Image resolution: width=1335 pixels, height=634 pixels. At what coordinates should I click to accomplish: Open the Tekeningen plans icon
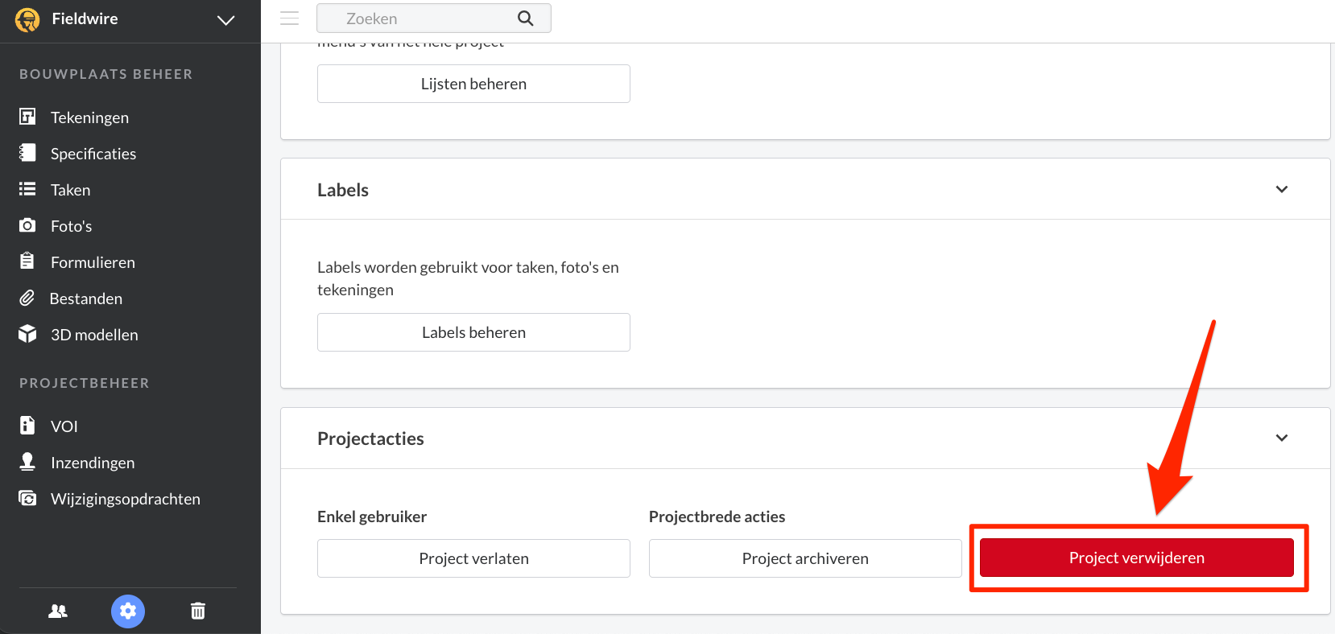[27, 117]
